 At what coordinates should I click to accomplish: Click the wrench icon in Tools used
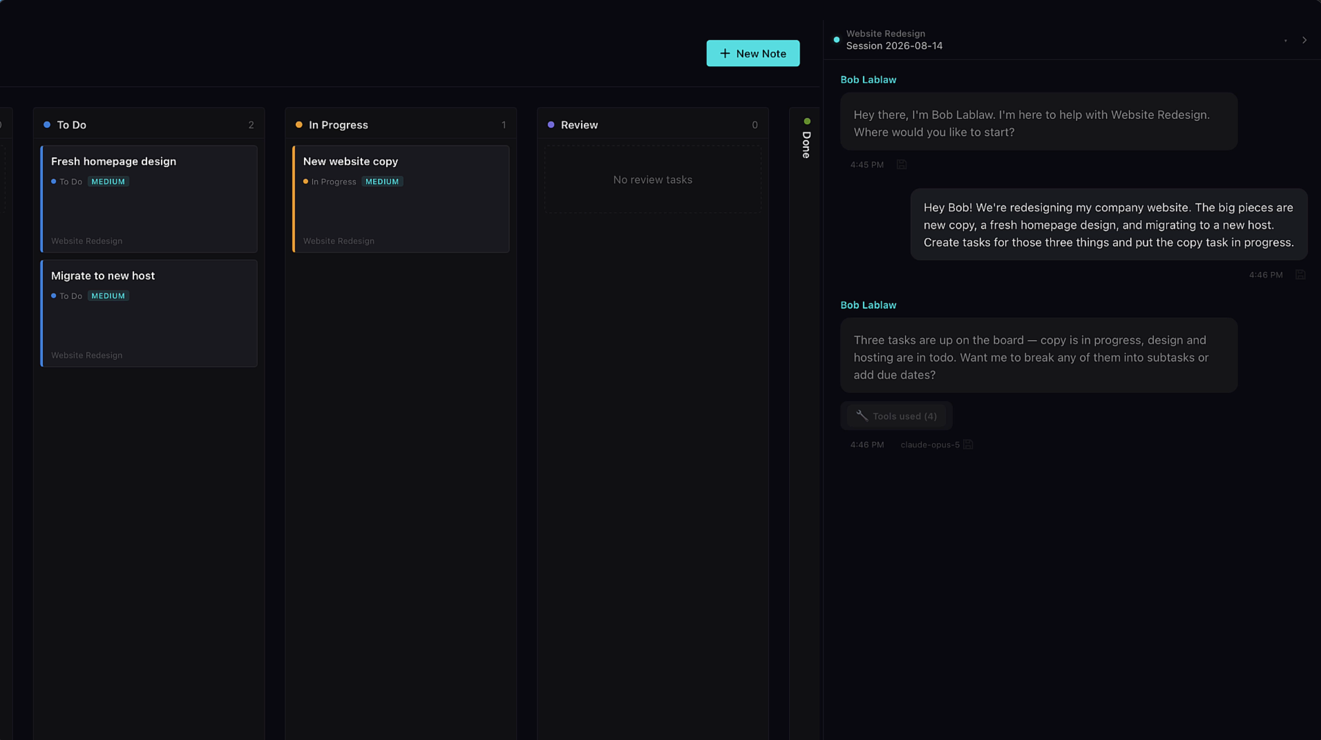pos(862,416)
